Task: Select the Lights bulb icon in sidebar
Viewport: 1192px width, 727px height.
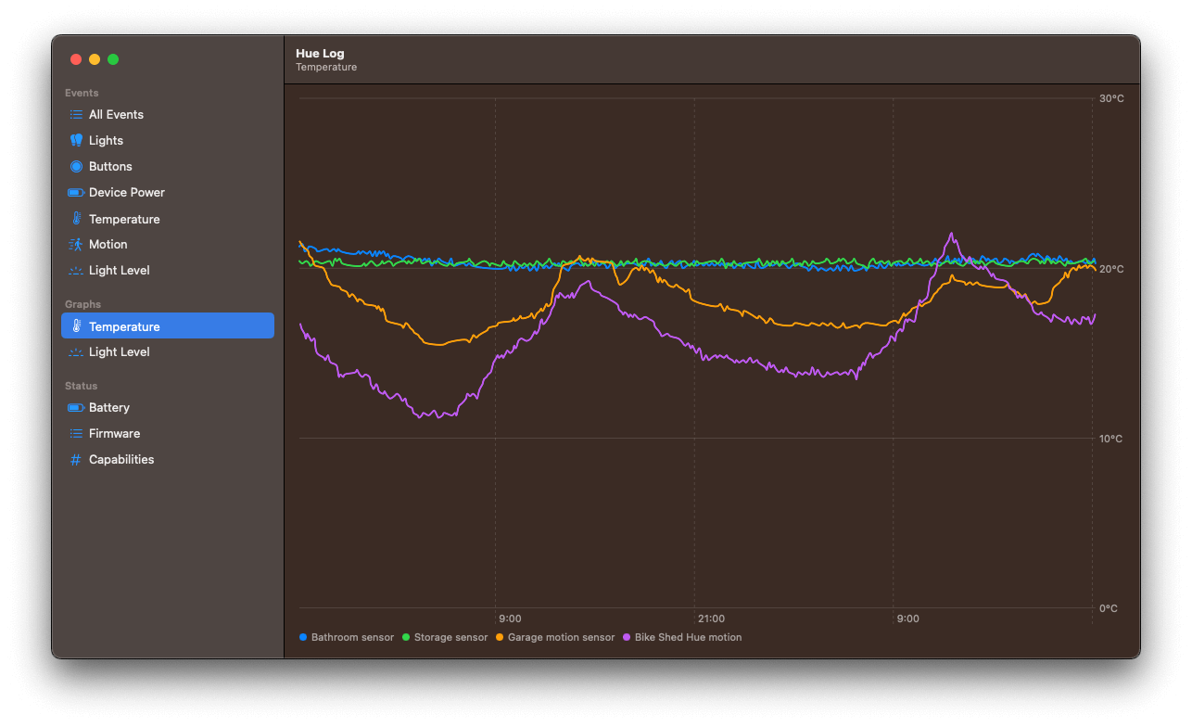Action: pyautogui.click(x=74, y=140)
